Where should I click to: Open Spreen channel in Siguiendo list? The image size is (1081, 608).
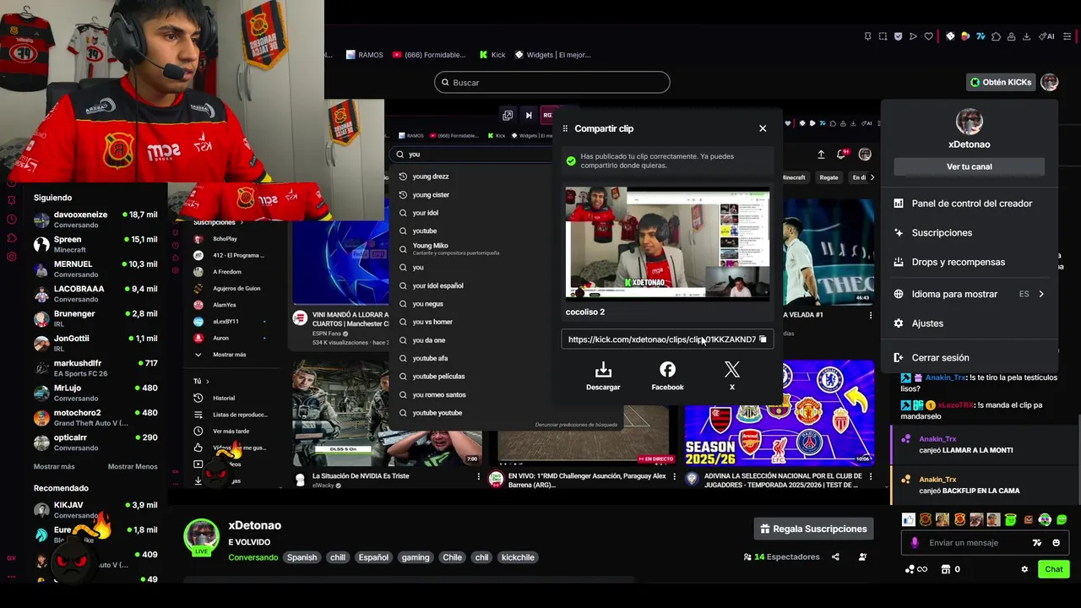(95, 244)
